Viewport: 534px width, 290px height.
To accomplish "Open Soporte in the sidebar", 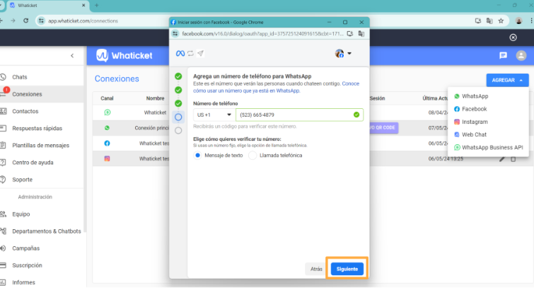I will [x=22, y=179].
